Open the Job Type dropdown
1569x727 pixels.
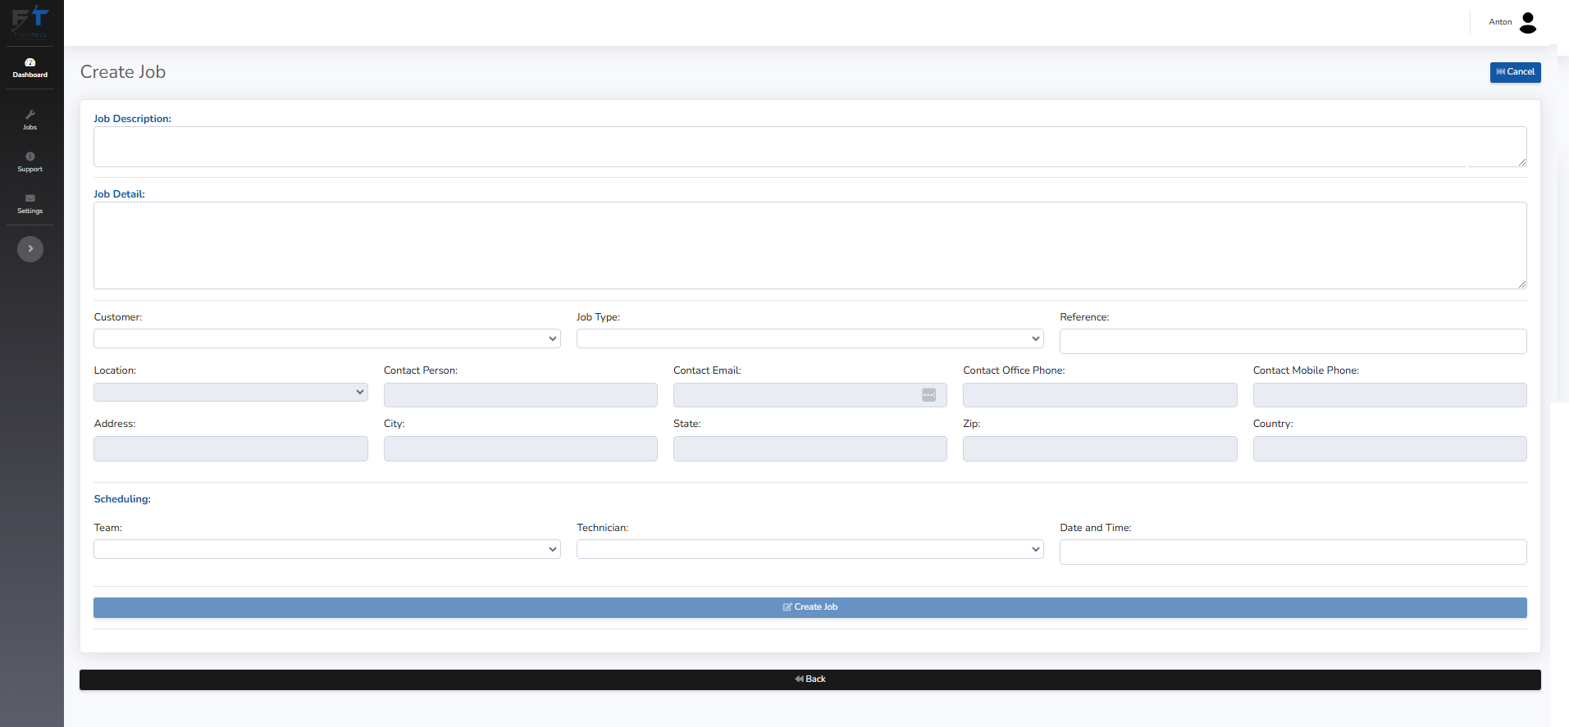point(810,339)
